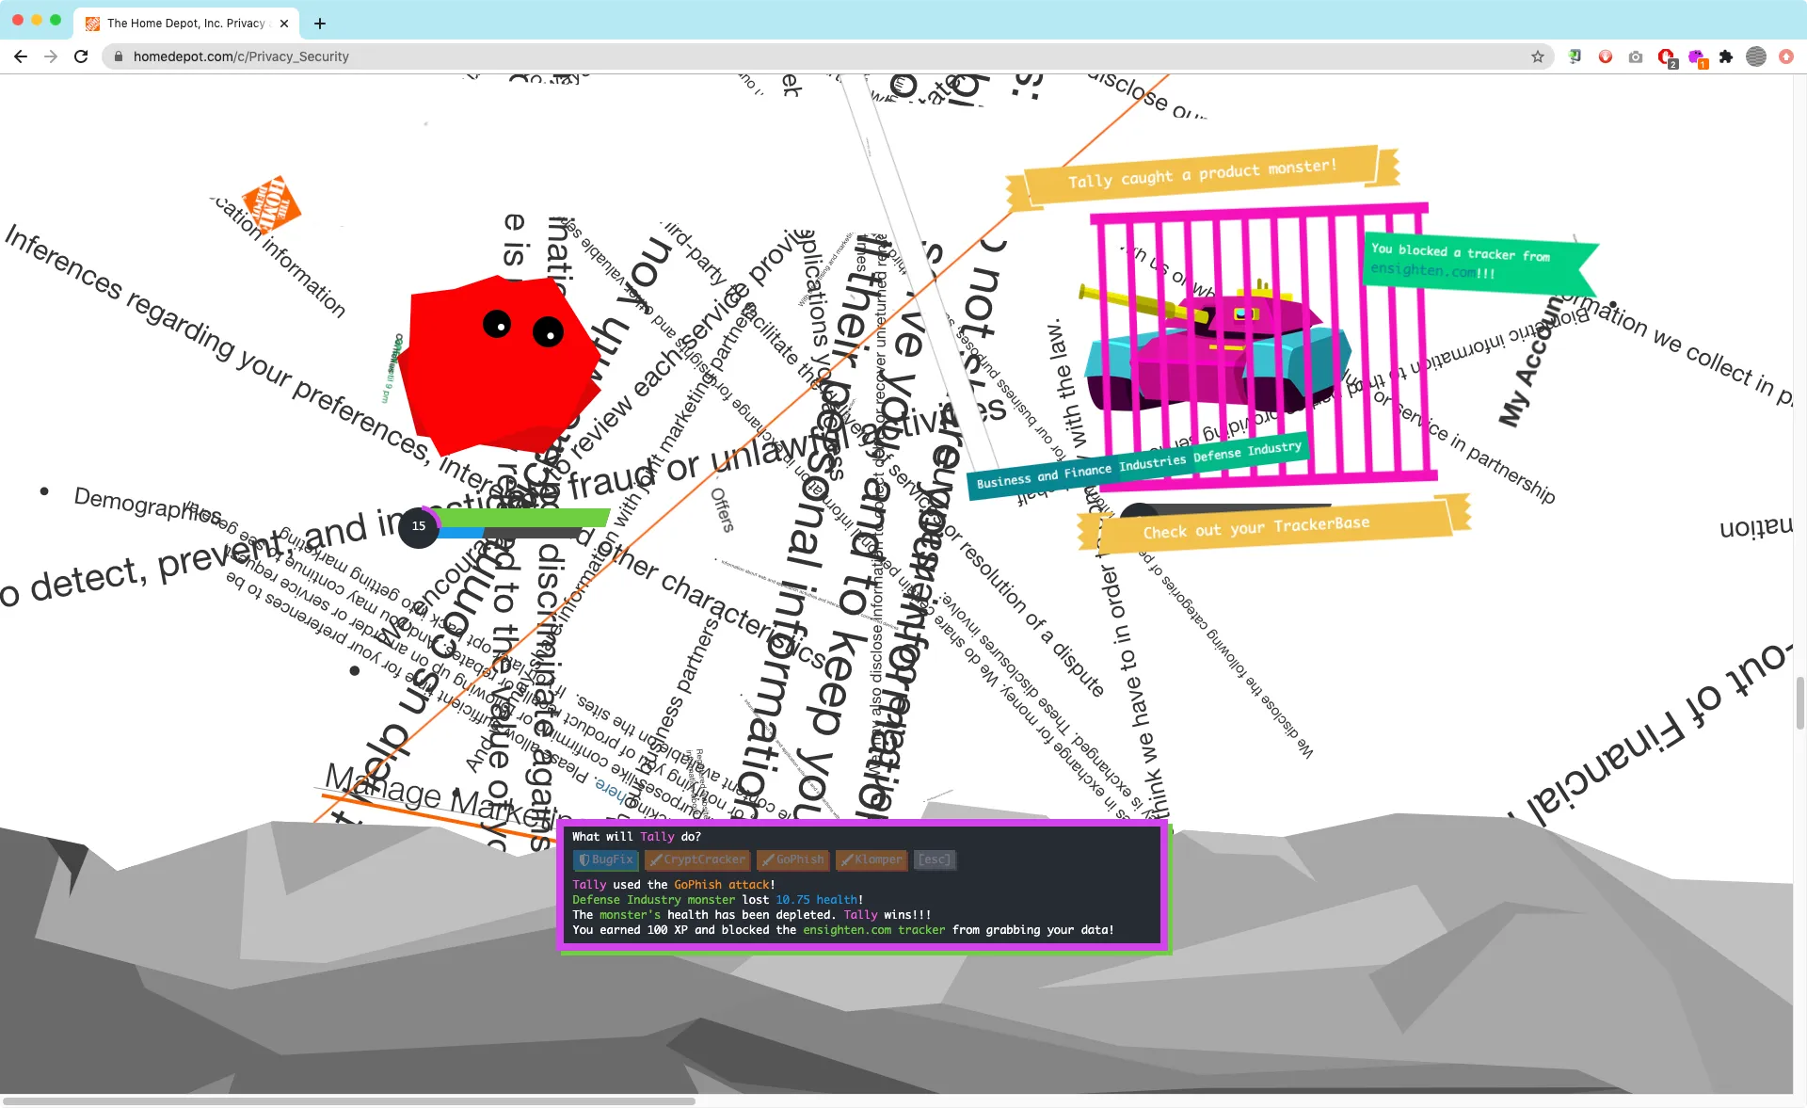
Task: Open the green monitor extension icon
Action: coord(1575,56)
